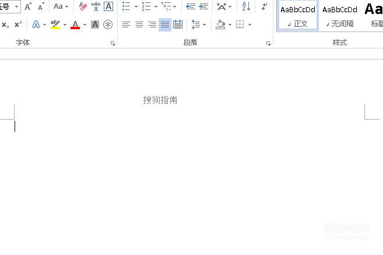383x255 pixels.
Task: Open bullet library dropdown arrow
Action: (x=136, y=6)
